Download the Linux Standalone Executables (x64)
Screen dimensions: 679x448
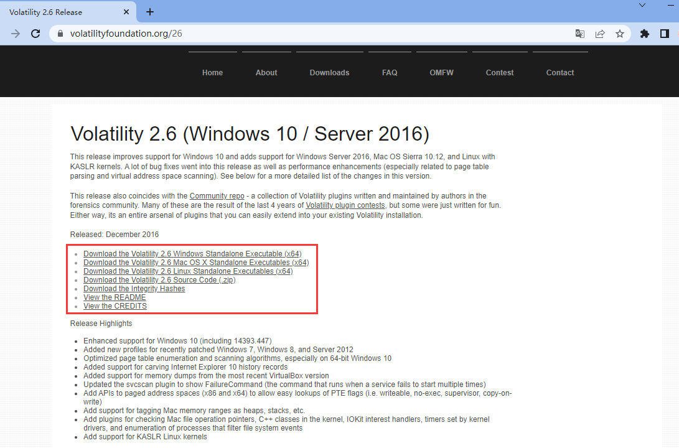coord(188,271)
